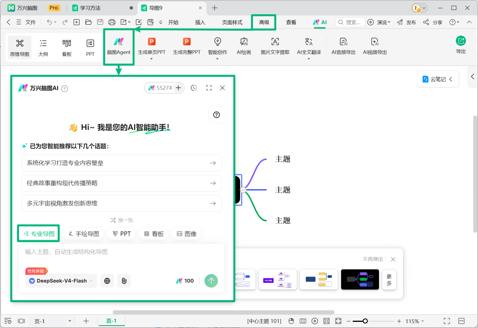Open 智能创作 smart creation tool
The height and width of the screenshot is (328, 478).
217,47
